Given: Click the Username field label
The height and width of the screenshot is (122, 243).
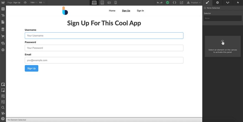Looking at the screenshot, I should pos(31,30).
